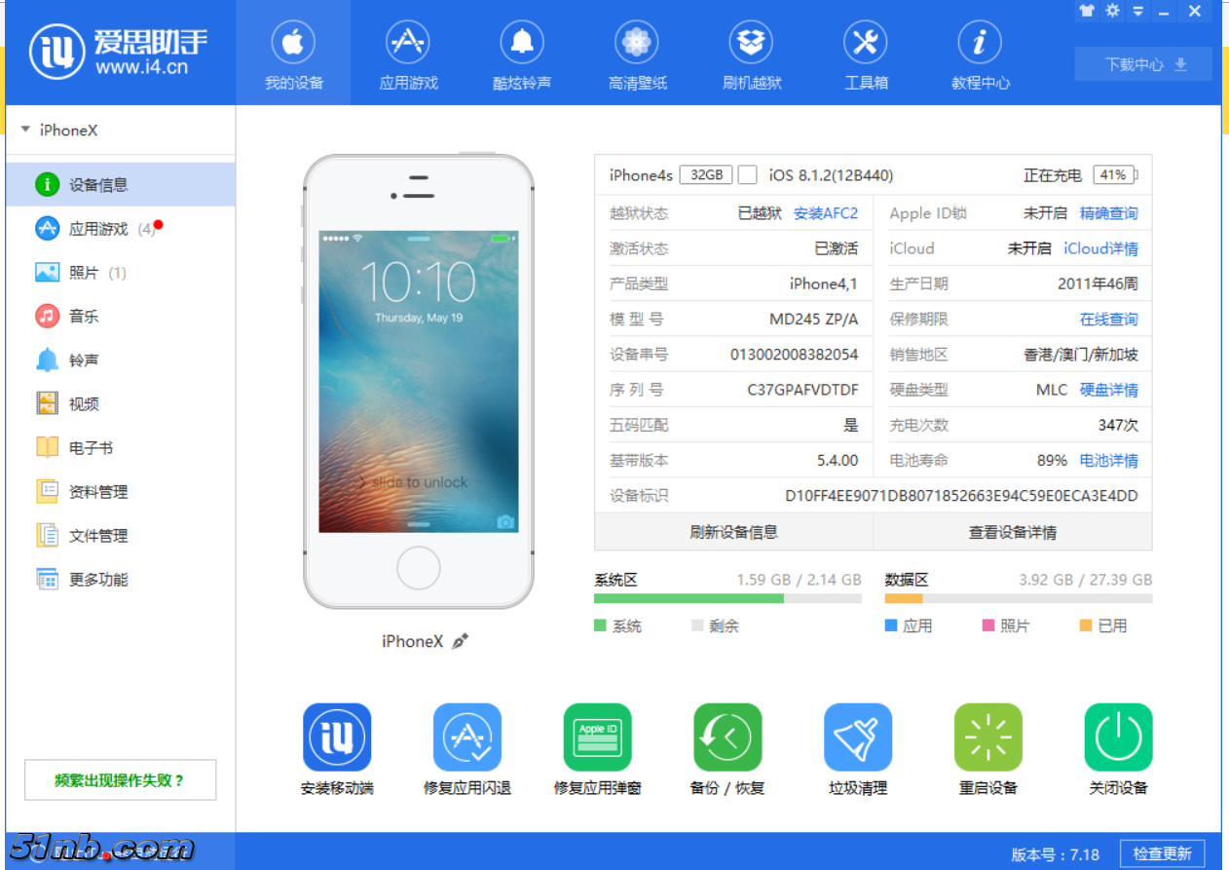Open the title bar dropdown menu arrow
The width and height of the screenshot is (1229, 870).
click(1137, 12)
